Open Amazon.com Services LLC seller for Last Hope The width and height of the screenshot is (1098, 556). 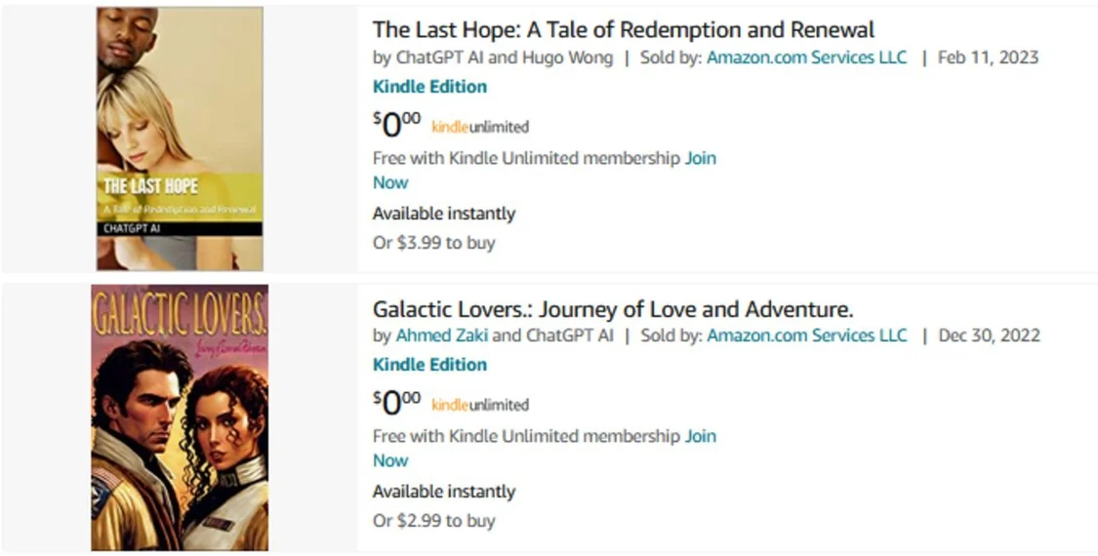[x=807, y=58]
